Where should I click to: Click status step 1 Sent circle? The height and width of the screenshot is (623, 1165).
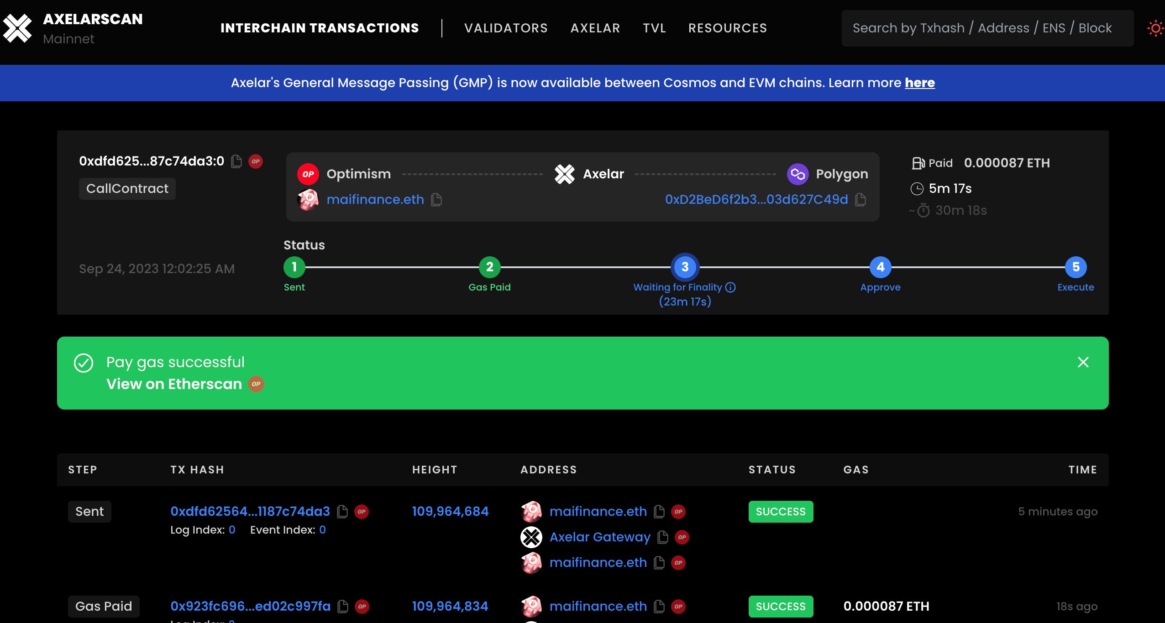click(294, 267)
